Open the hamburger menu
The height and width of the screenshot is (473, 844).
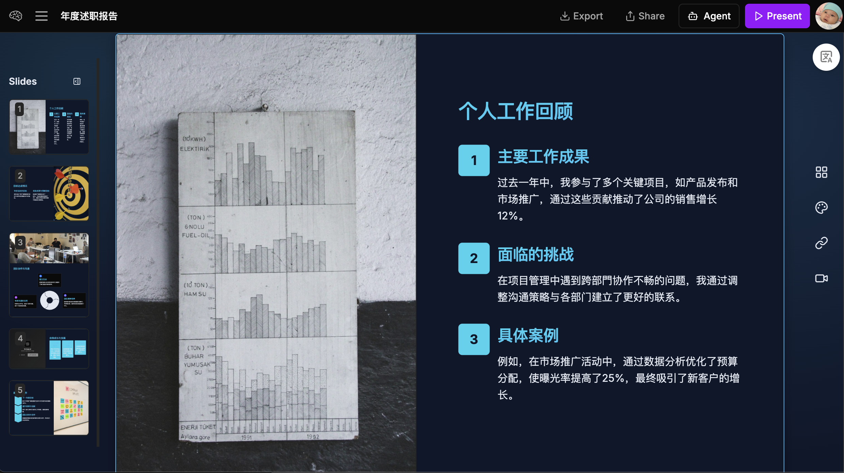point(41,16)
